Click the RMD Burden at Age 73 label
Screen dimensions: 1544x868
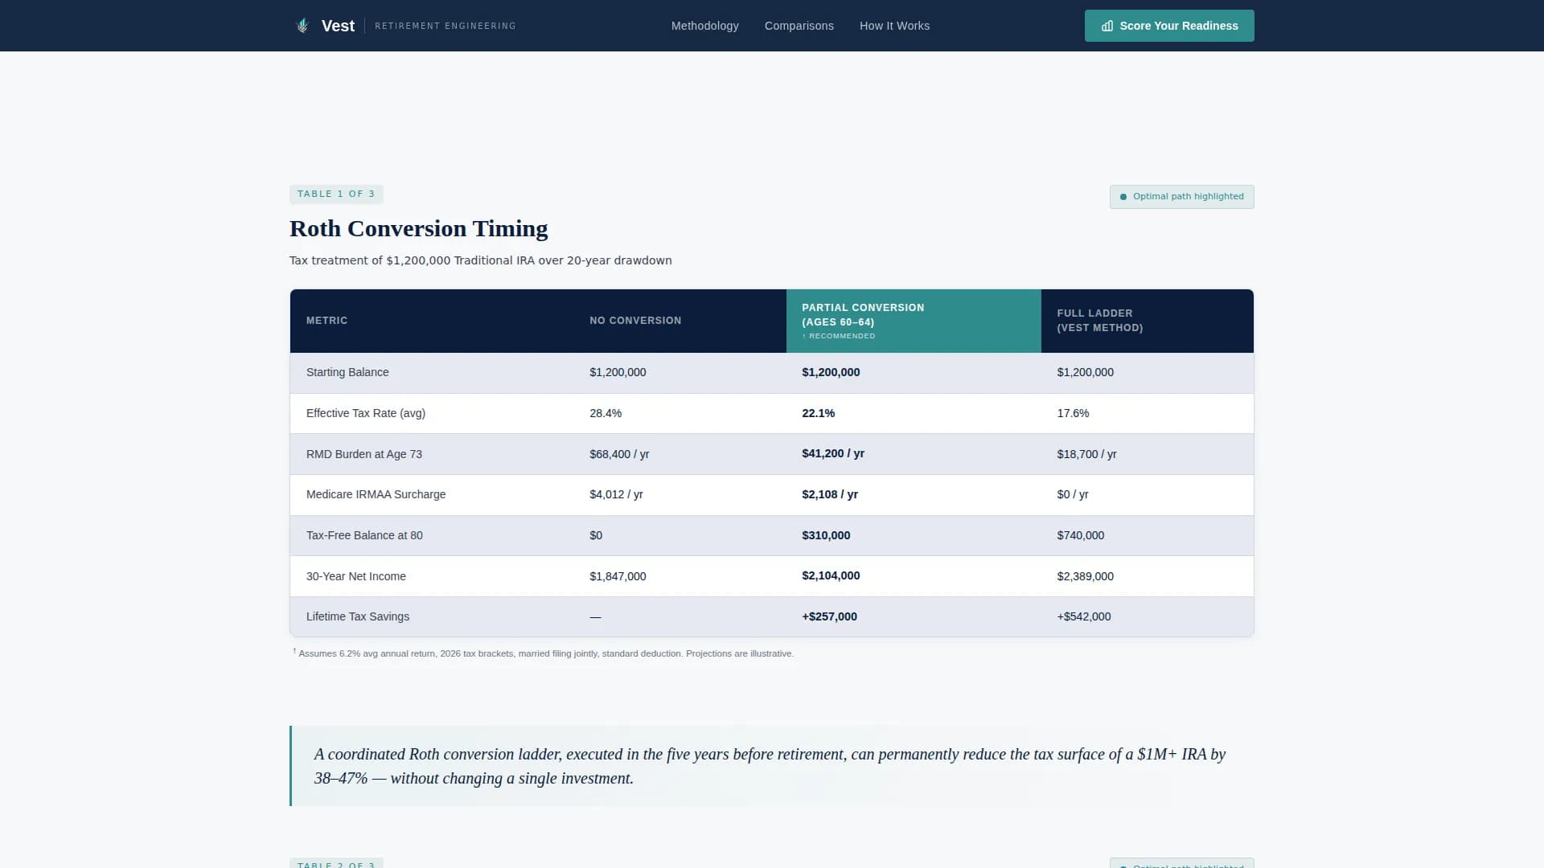click(x=364, y=454)
